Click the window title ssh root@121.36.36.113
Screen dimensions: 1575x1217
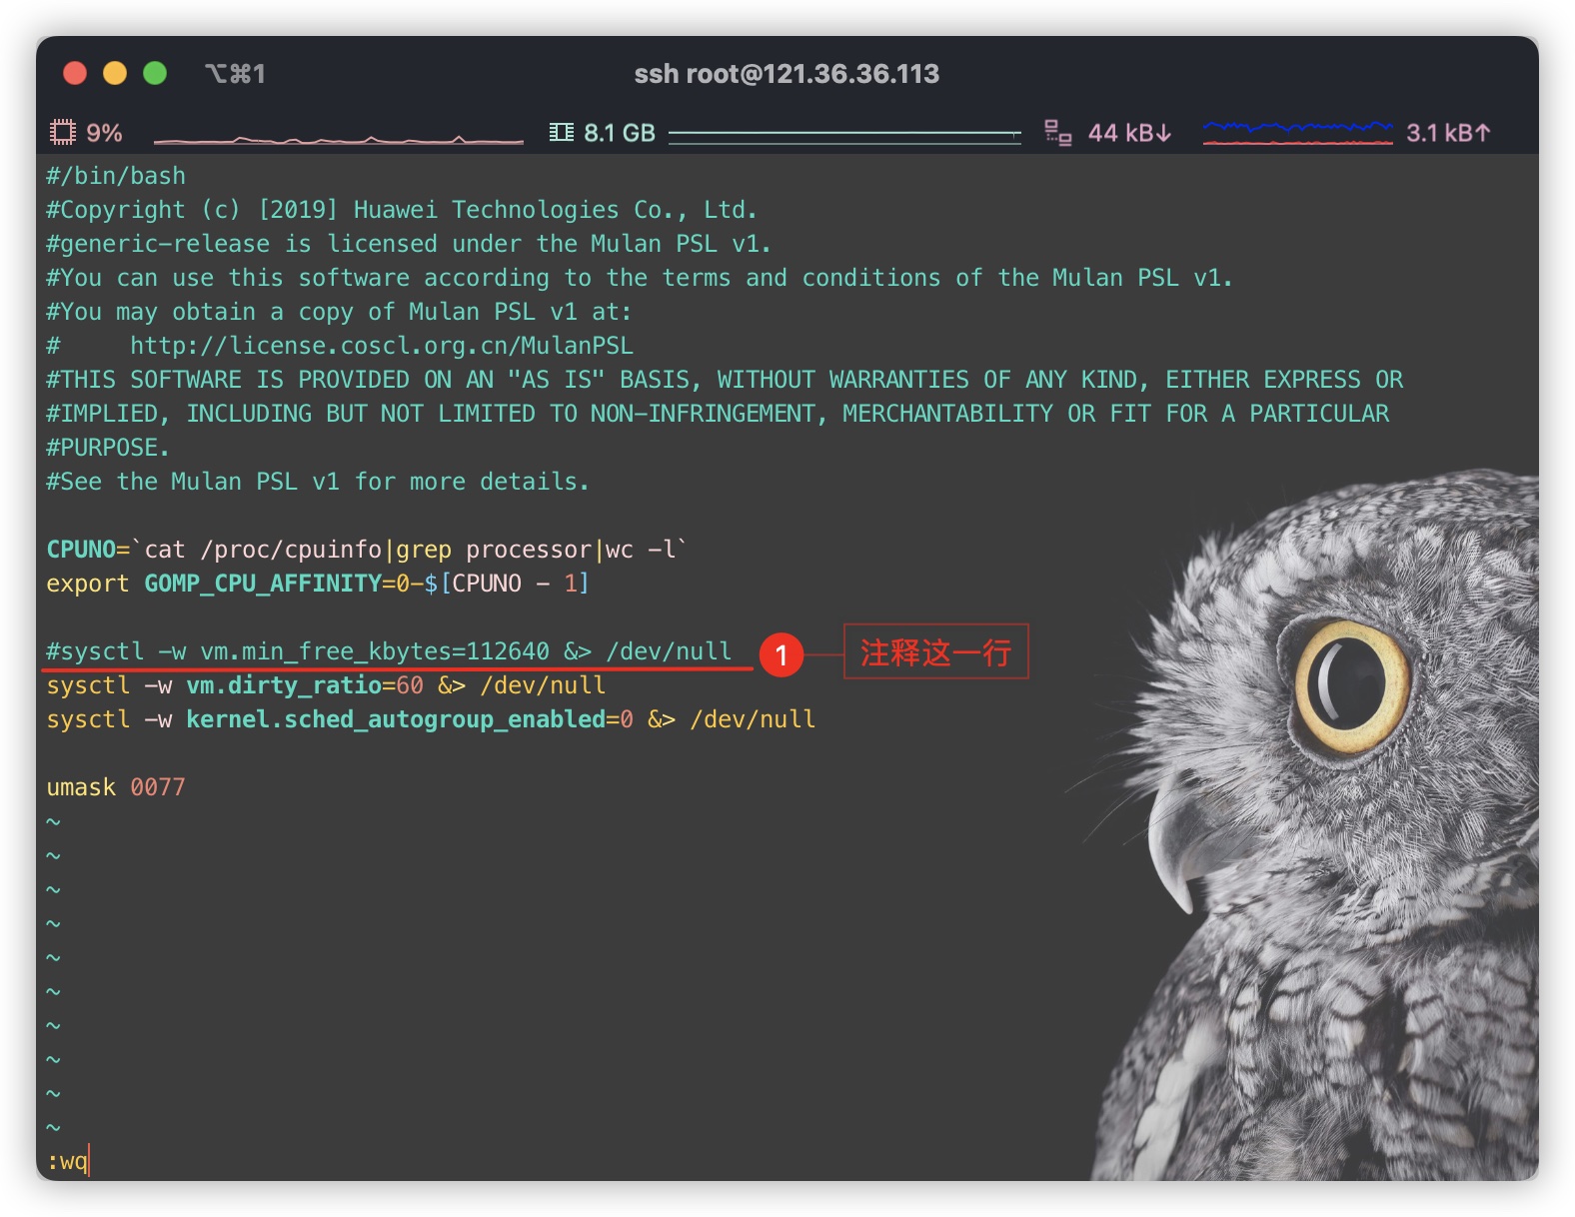coord(787,74)
